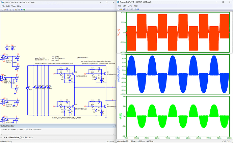Image resolution: width=233 pixels, height=143 pixels.
Task: Copy selection with the left window copy icon
Action: [x=13, y=10]
